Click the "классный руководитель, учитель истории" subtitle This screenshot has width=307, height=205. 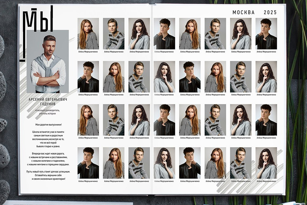(x=47, y=112)
